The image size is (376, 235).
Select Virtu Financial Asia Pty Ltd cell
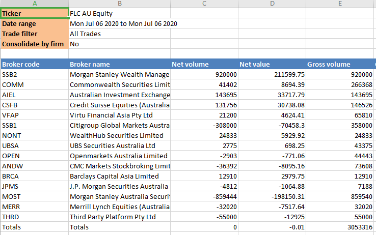coord(120,115)
